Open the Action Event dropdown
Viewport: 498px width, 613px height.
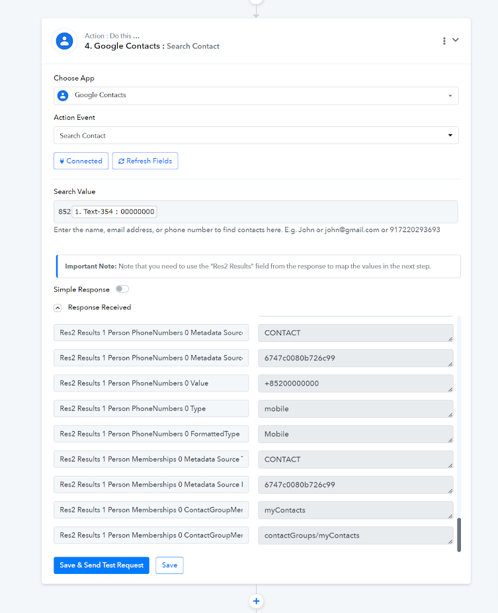(x=256, y=136)
